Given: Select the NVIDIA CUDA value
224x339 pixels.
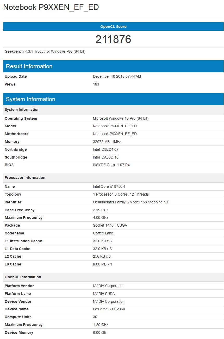Looking at the screenshot, I should click(104, 294).
